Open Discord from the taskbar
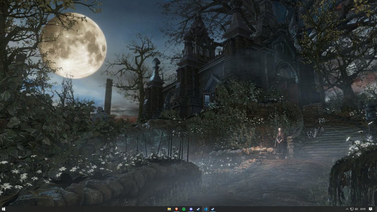Screen dimensions: 377x212 [x=191, y=209]
